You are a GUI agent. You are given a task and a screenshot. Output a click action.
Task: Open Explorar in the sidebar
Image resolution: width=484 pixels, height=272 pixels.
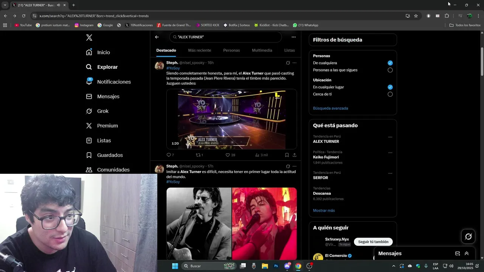(x=102, y=67)
